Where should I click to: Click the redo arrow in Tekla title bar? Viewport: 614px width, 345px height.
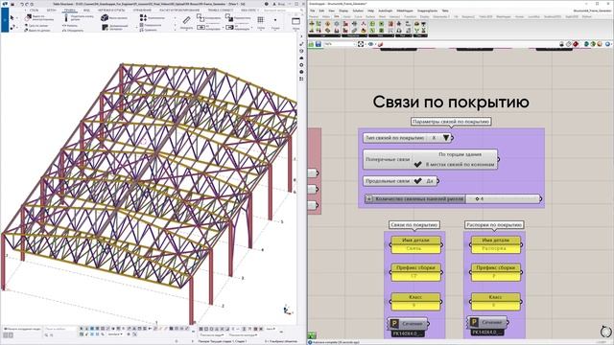[x=26, y=4]
